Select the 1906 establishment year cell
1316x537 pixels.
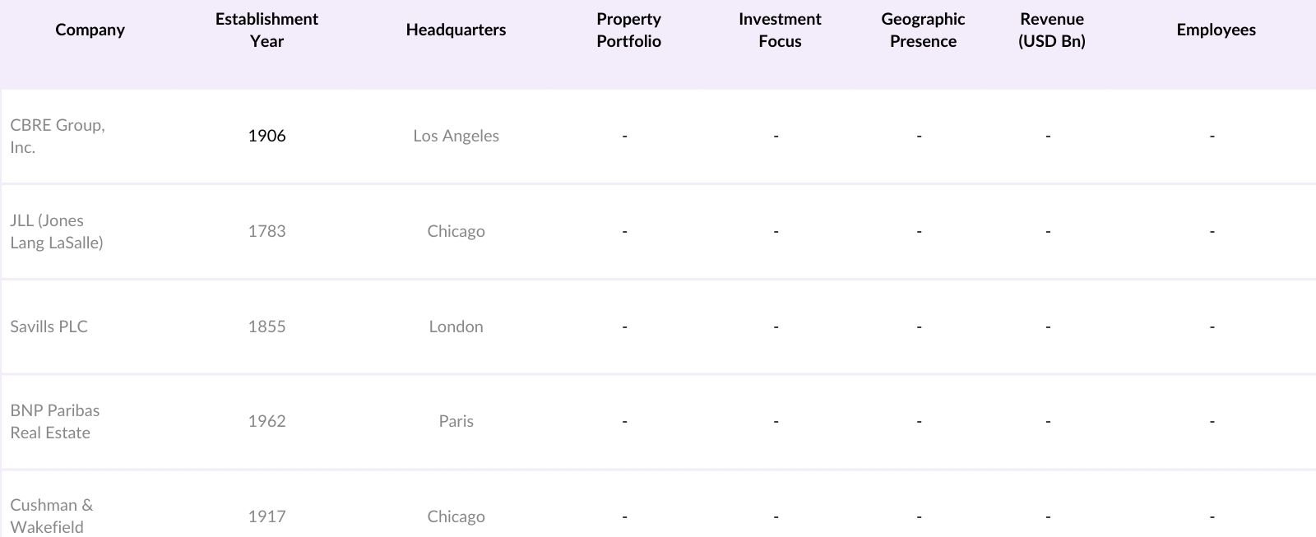point(266,136)
